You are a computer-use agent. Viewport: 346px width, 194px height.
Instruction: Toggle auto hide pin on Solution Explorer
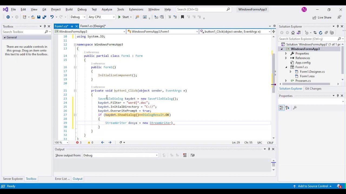(x=338, y=26)
